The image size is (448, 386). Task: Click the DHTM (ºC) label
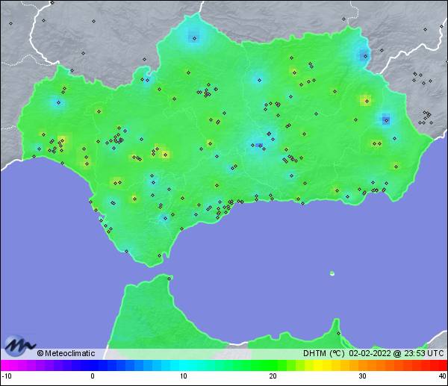click(323, 353)
